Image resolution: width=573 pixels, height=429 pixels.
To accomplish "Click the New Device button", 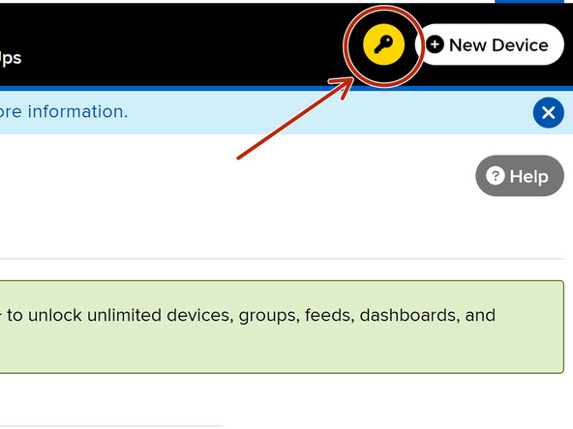I will tap(490, 44).
